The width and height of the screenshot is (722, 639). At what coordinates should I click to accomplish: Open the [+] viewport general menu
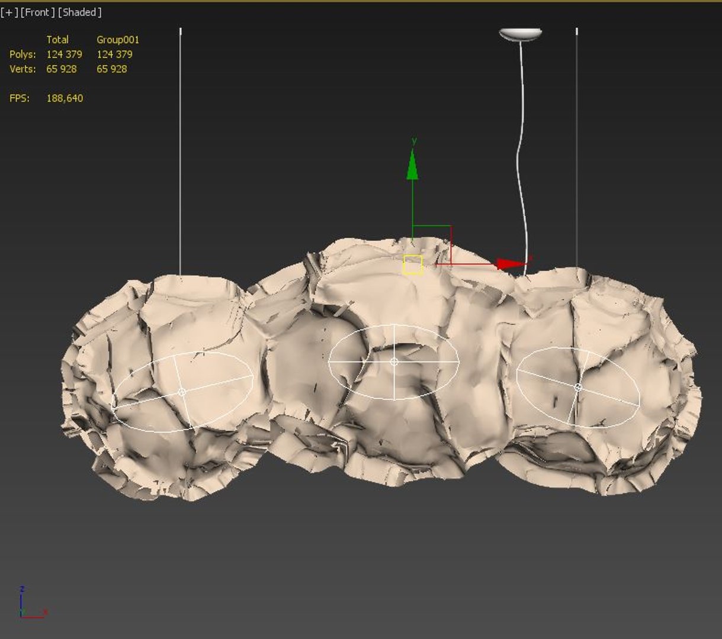9,12
